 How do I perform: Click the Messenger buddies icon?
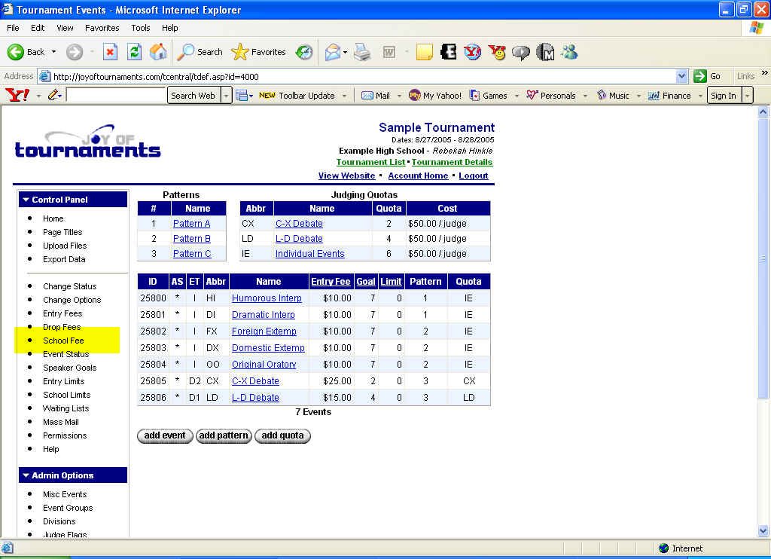point(569,52)
